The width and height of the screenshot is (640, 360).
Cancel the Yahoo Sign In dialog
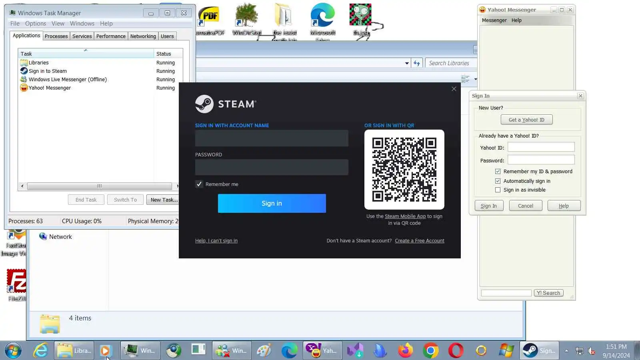pyautogui.click(x=526, y=206)
